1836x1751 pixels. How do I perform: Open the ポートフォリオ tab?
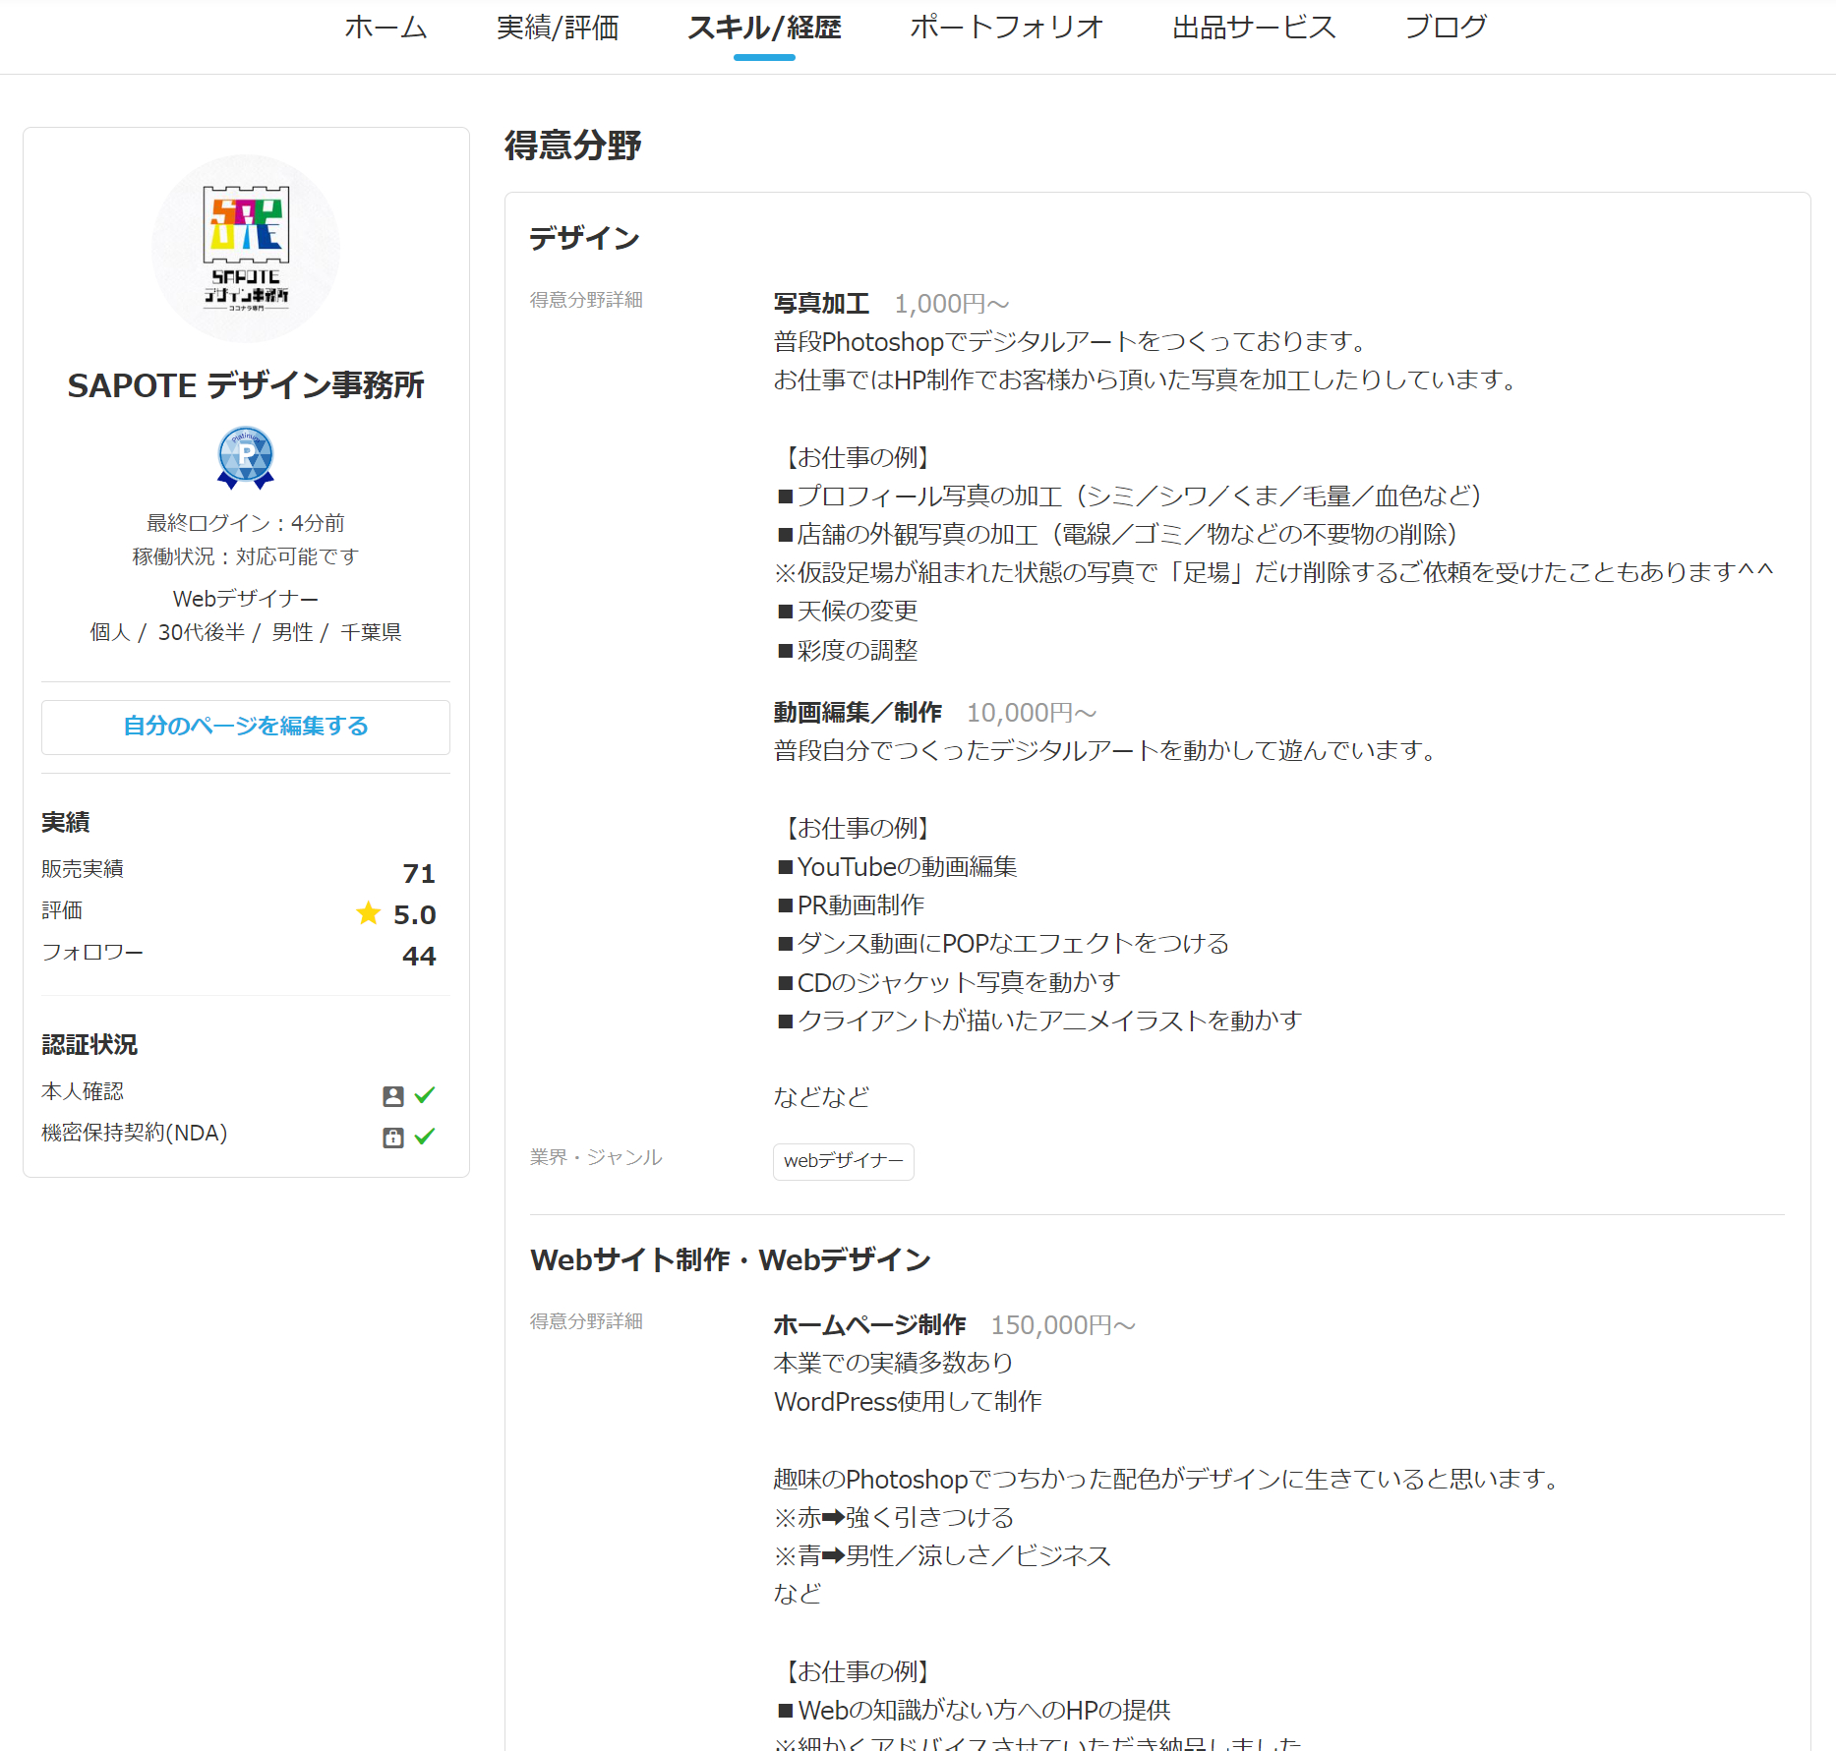point(1006,28)
